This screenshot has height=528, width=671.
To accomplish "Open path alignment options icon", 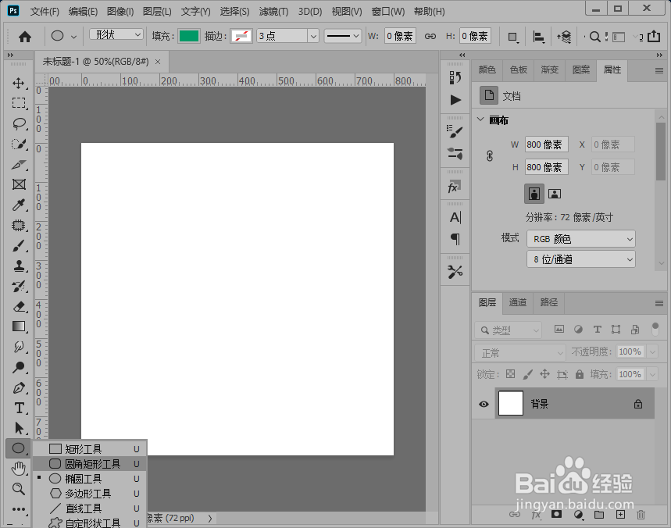I will click(x=538, y=37).
